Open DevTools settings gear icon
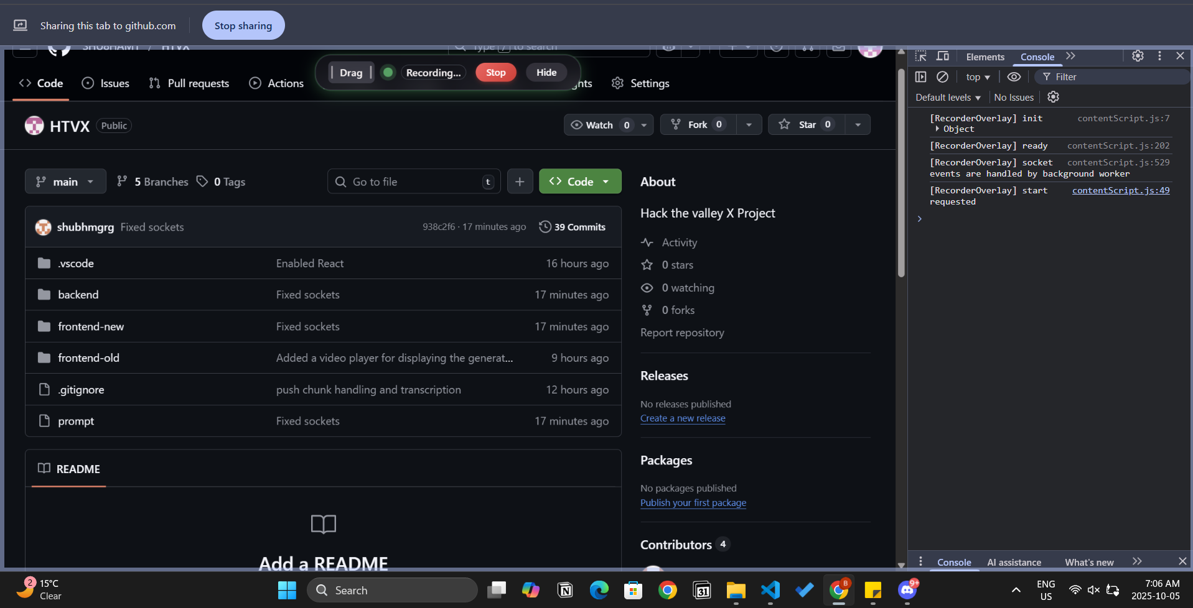1193x608 pixels. coord(1138,56)
